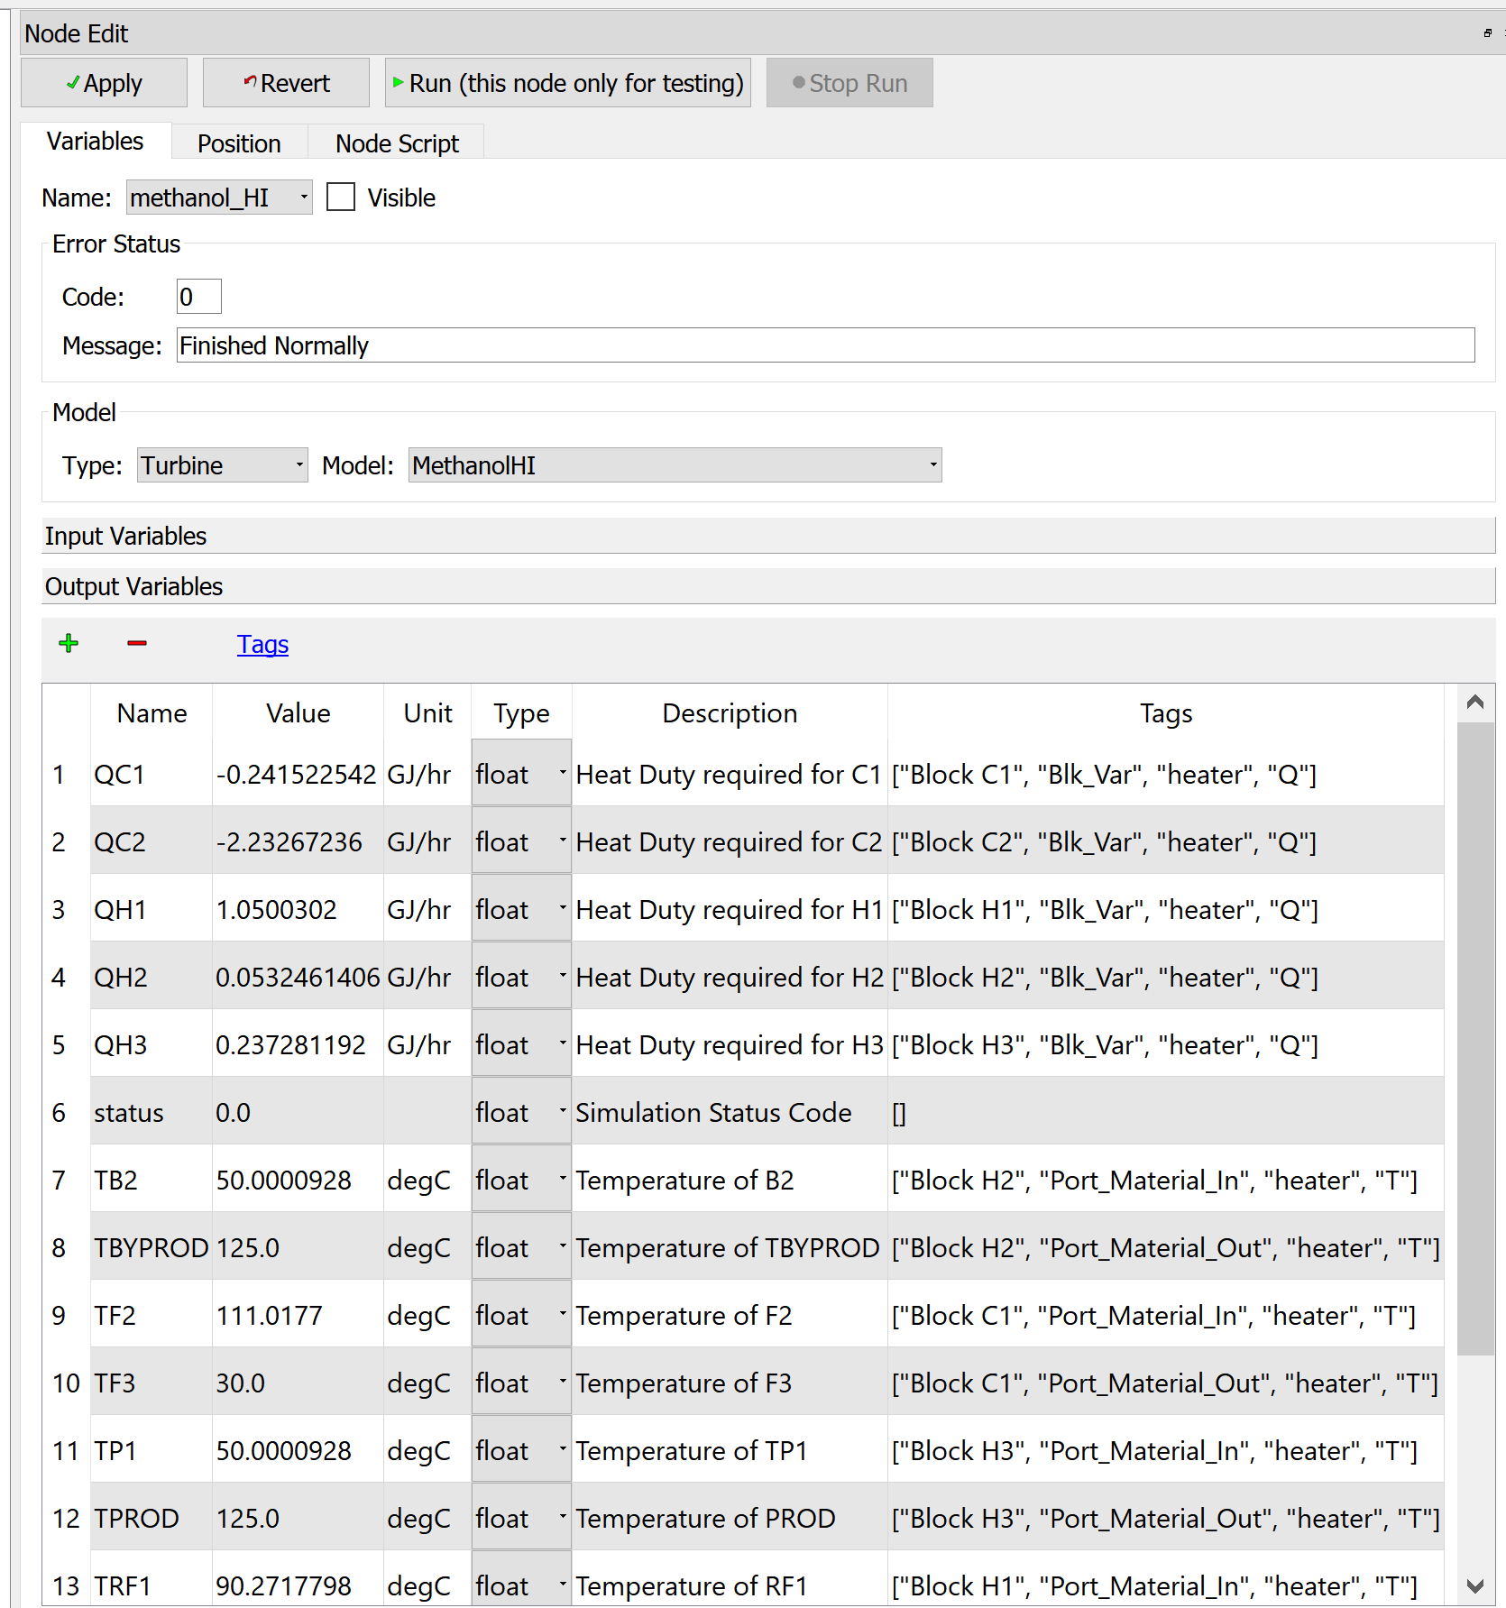Open the node Name dropdown methanol_HI

click(x=219, y=198)
